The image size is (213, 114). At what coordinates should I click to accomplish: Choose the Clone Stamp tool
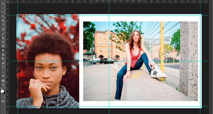point(3,38)
